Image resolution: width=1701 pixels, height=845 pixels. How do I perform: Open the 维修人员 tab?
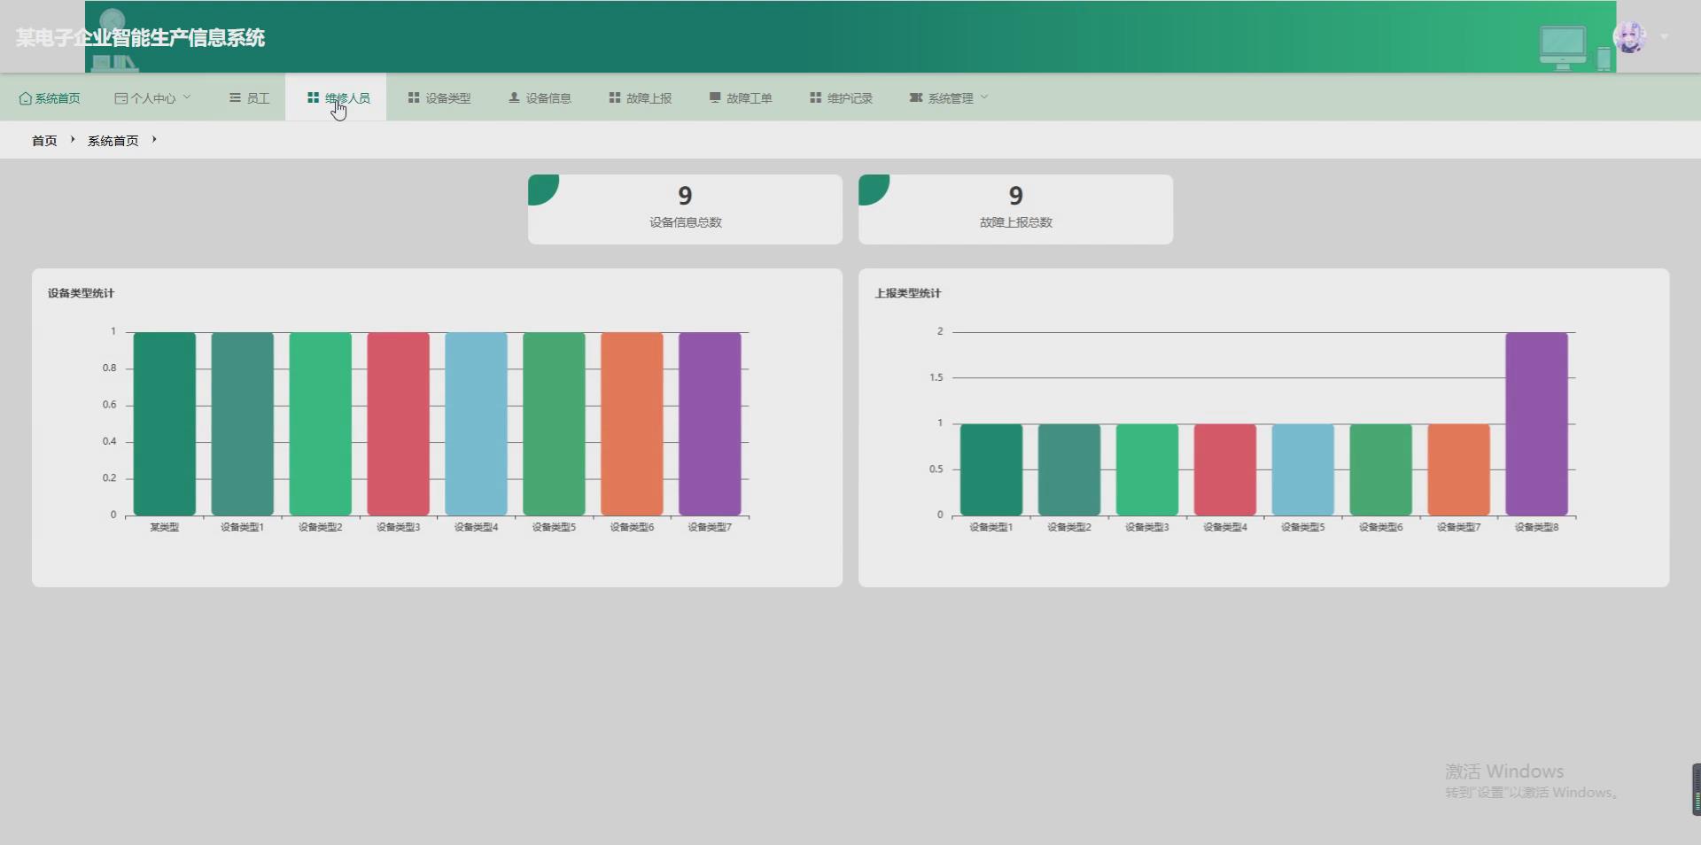[336, 98]
